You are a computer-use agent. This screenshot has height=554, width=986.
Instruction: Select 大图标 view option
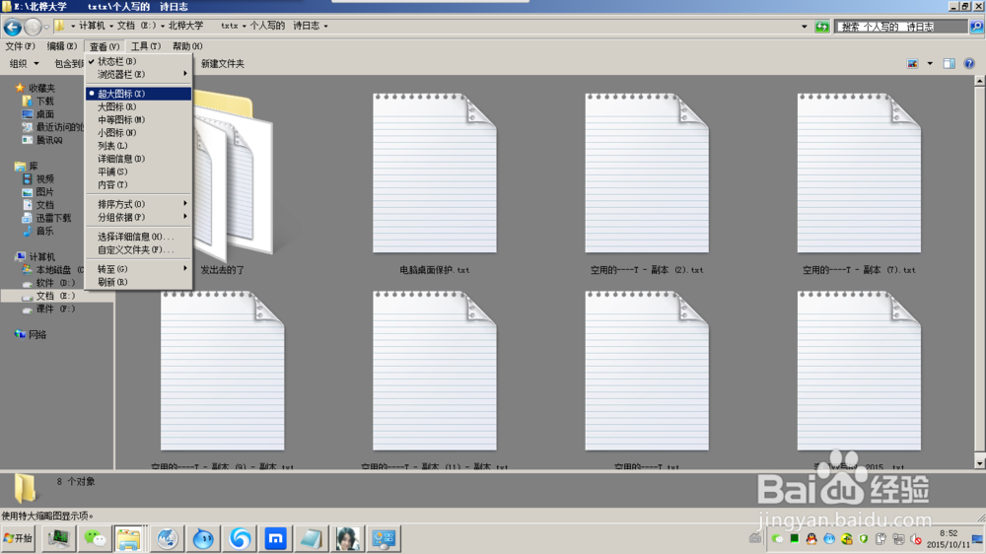[x=138, y=106]
